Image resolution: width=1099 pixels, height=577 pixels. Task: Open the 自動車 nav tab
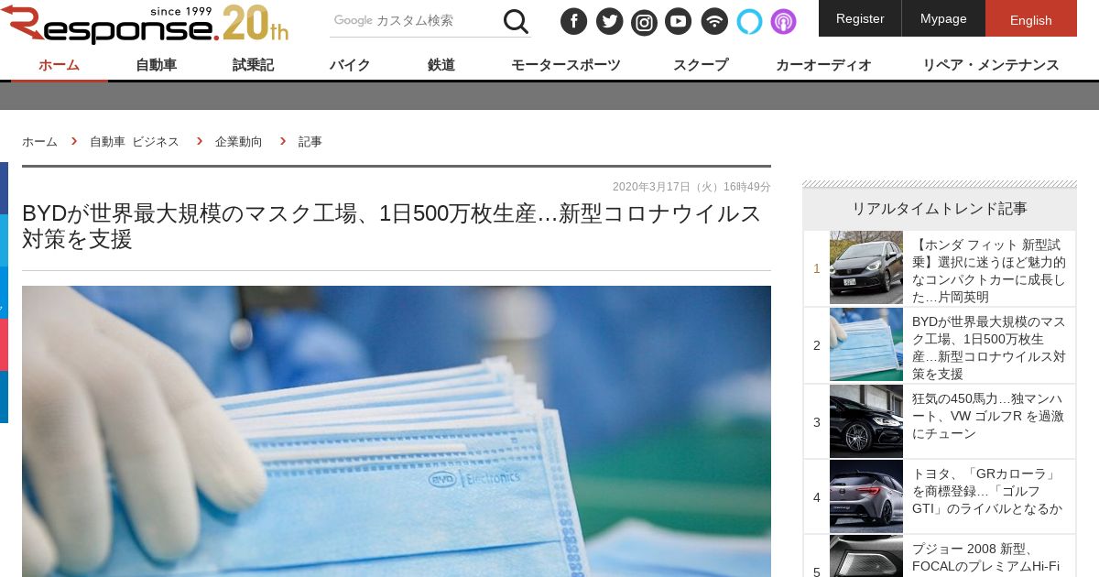coord(157,65)
